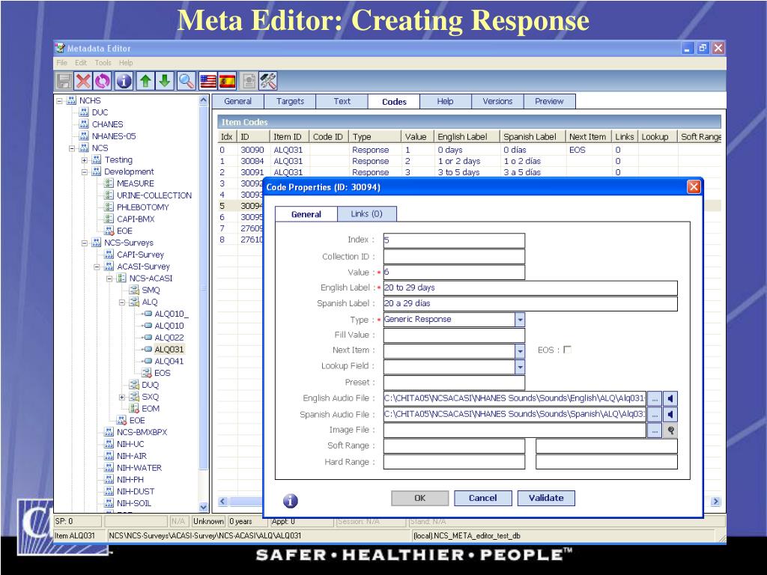Switch to the Targets tab

pyautogui.click(x=290, y=101)
